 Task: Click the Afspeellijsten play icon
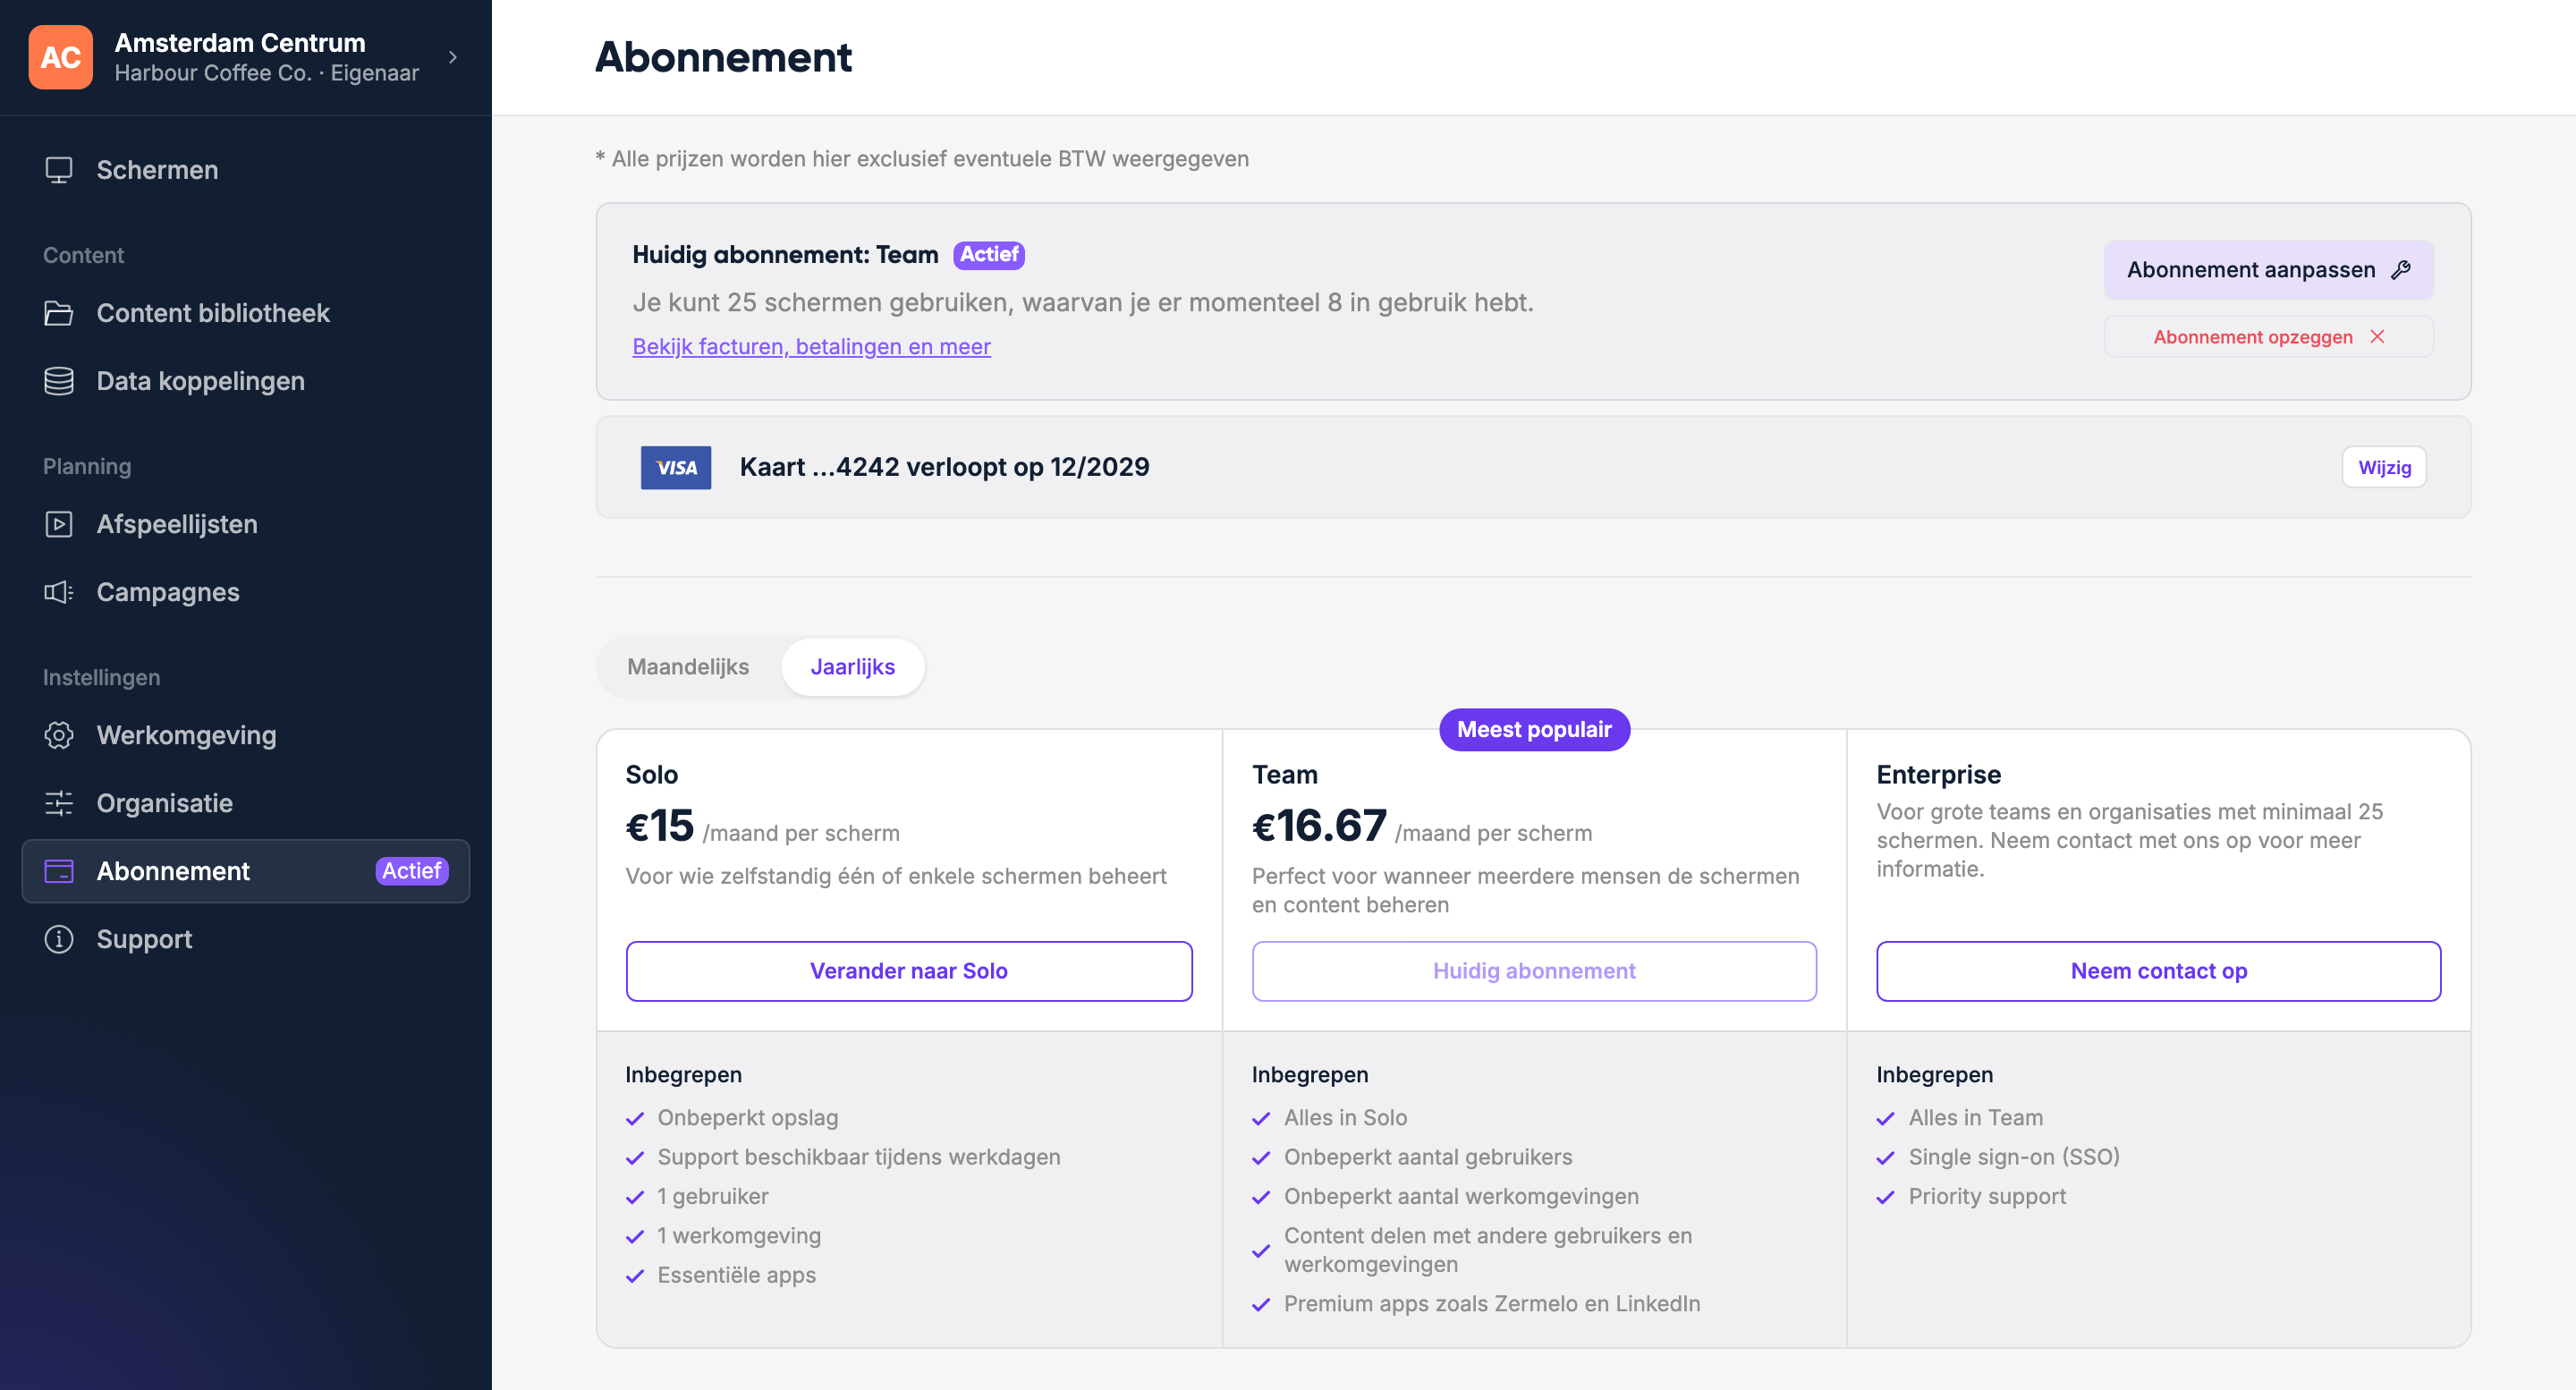[x=59, y=524]
